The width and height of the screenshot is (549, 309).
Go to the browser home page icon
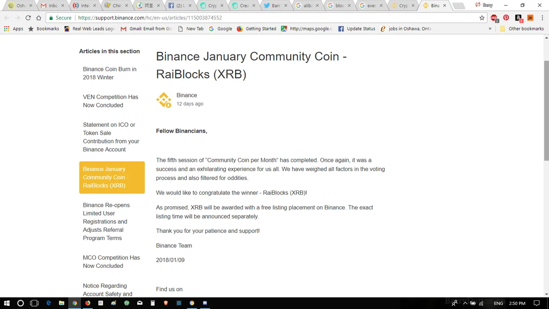tap(39, 18)
